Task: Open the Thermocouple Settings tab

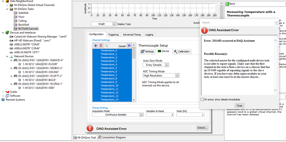Action: point(147,52)
